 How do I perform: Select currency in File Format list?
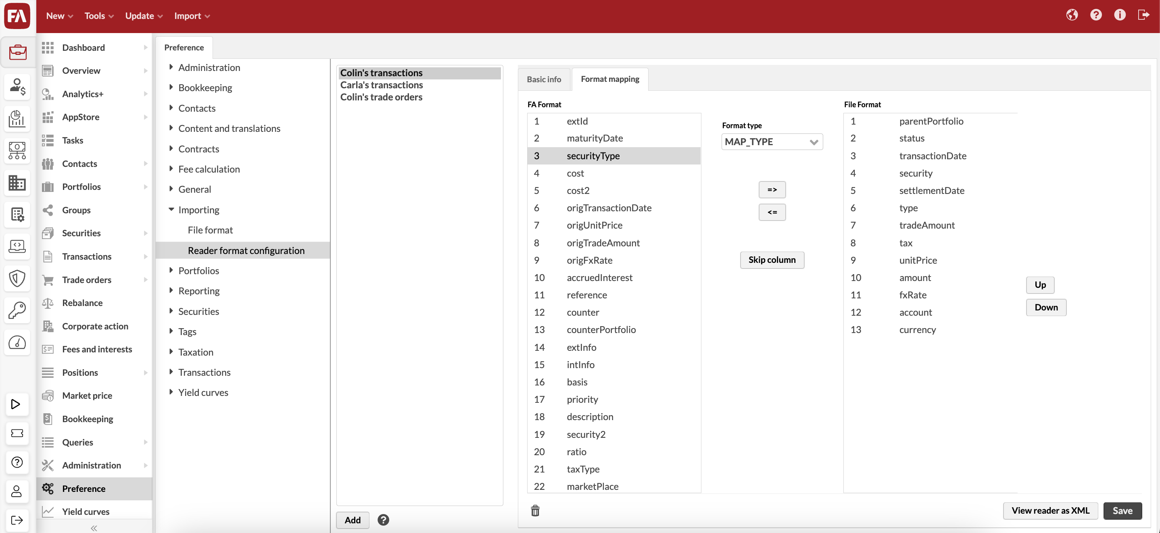point(931,329)
